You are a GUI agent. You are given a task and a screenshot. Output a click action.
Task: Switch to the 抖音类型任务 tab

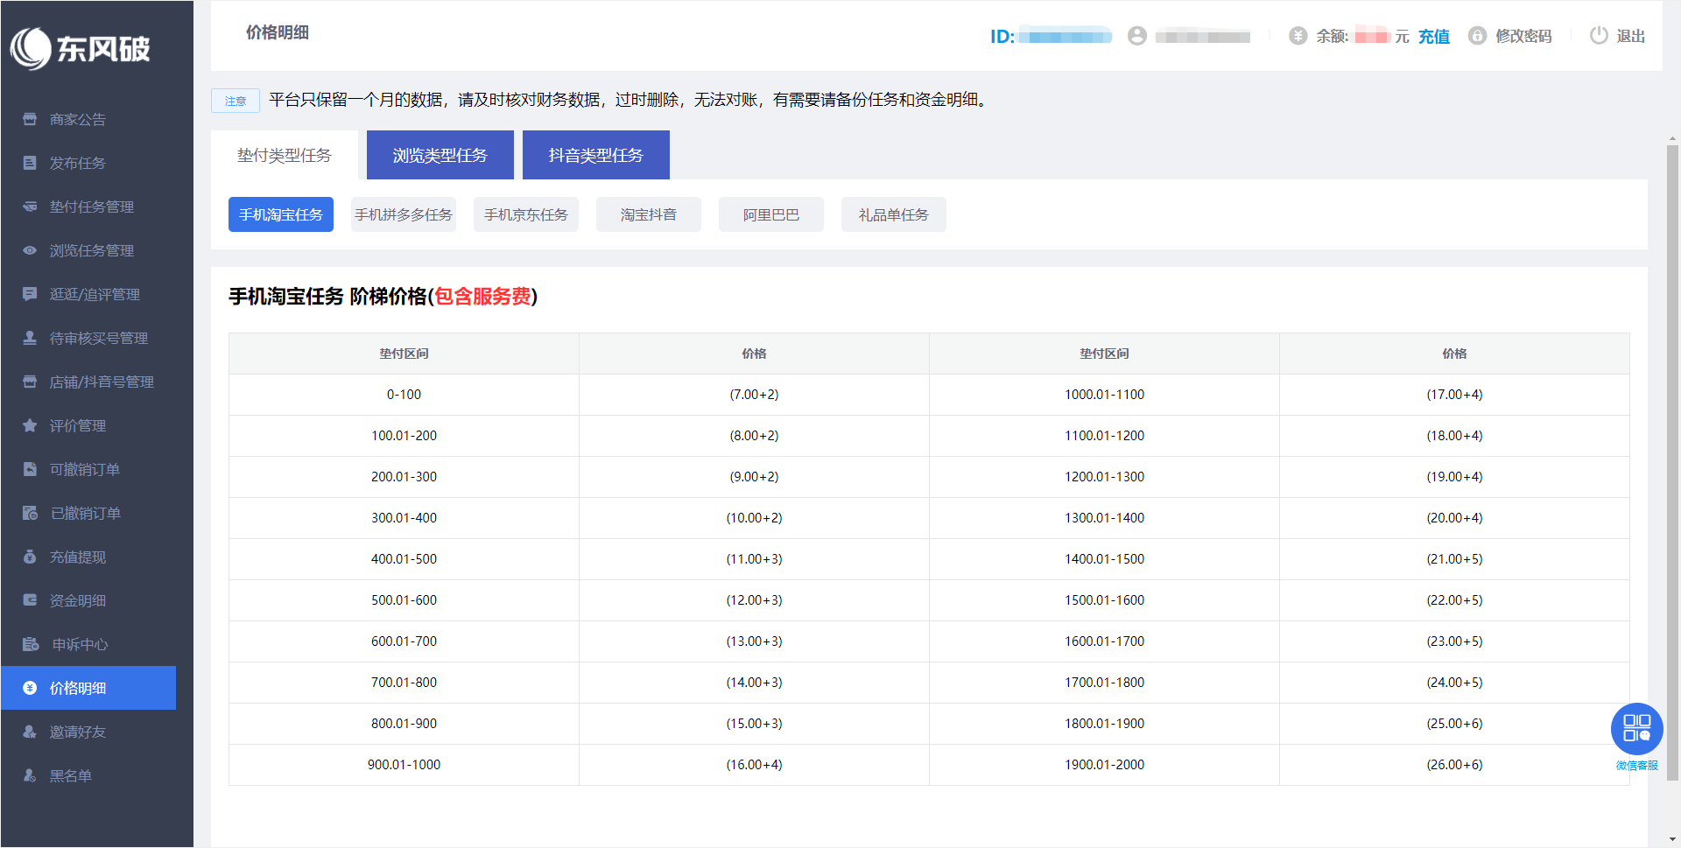[596, 155]
